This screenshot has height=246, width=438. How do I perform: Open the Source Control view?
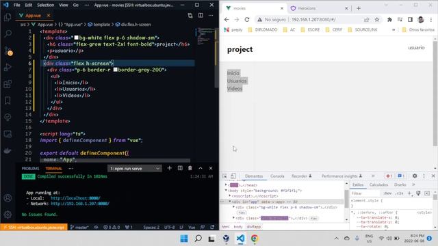pyautogui.click(x=8, y=51)
